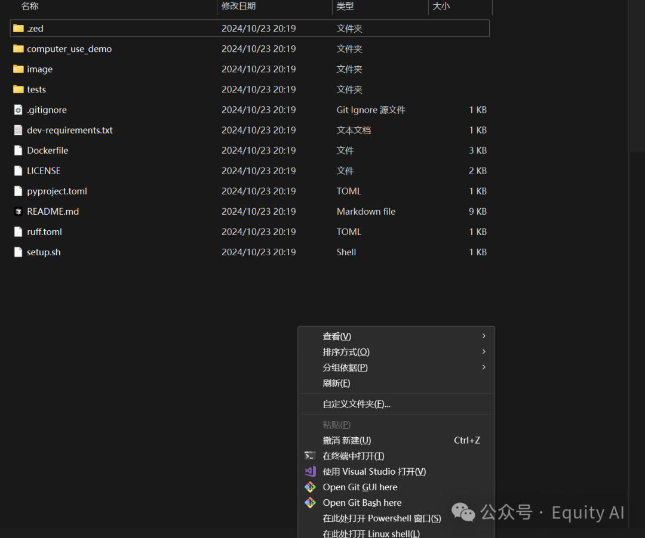Click the setup.sh file icon
Screen dimensions: 645x538
(x=18, y=252)
